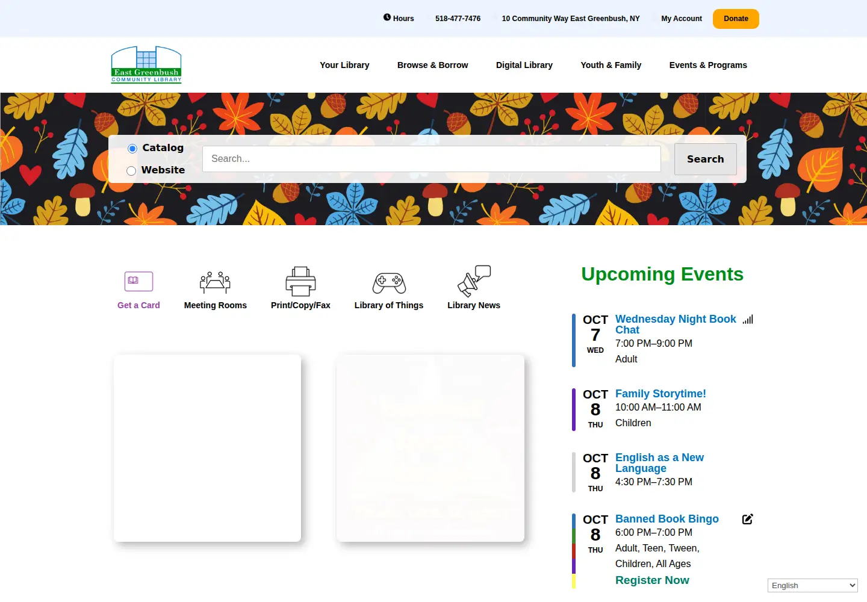Open the Browse & Borrow menu
The height and width of the screenshot is (602, 867).
tap(432, 65)
